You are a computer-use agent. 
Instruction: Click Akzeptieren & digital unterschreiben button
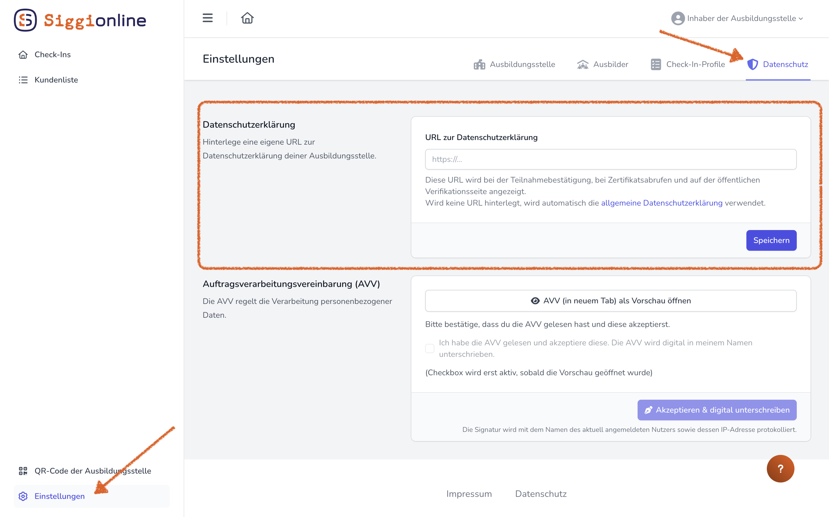717,410
